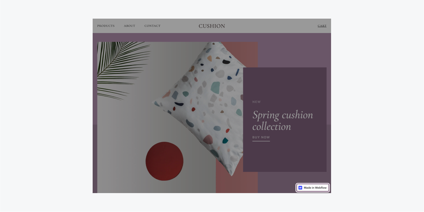Click the underline beneath BUY NOW
The height and width of the screenshot is (212, 424).
(x=261, y=141)
